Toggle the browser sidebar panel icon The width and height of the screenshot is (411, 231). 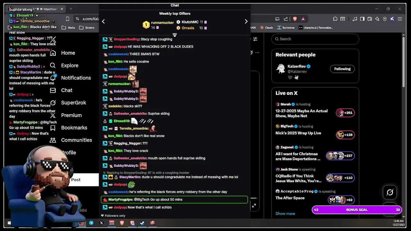coord(362,19)
